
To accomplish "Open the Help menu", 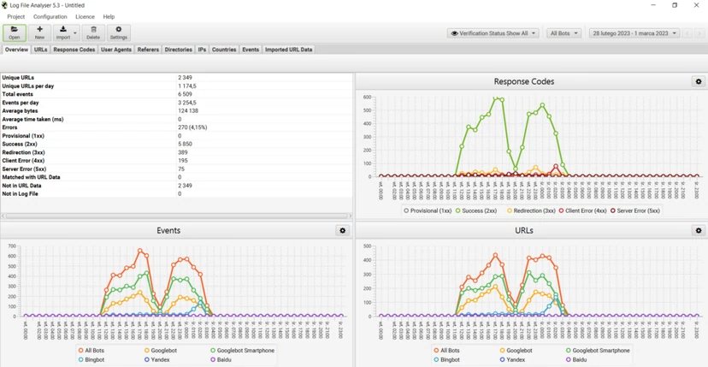I will coord(109,17).
